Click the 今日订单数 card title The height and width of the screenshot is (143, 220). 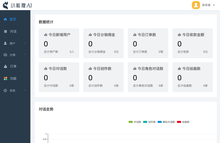coord(147,35)
